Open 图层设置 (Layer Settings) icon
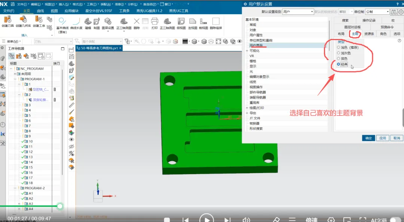Viewport: 404px width, 222px height. 108,21
